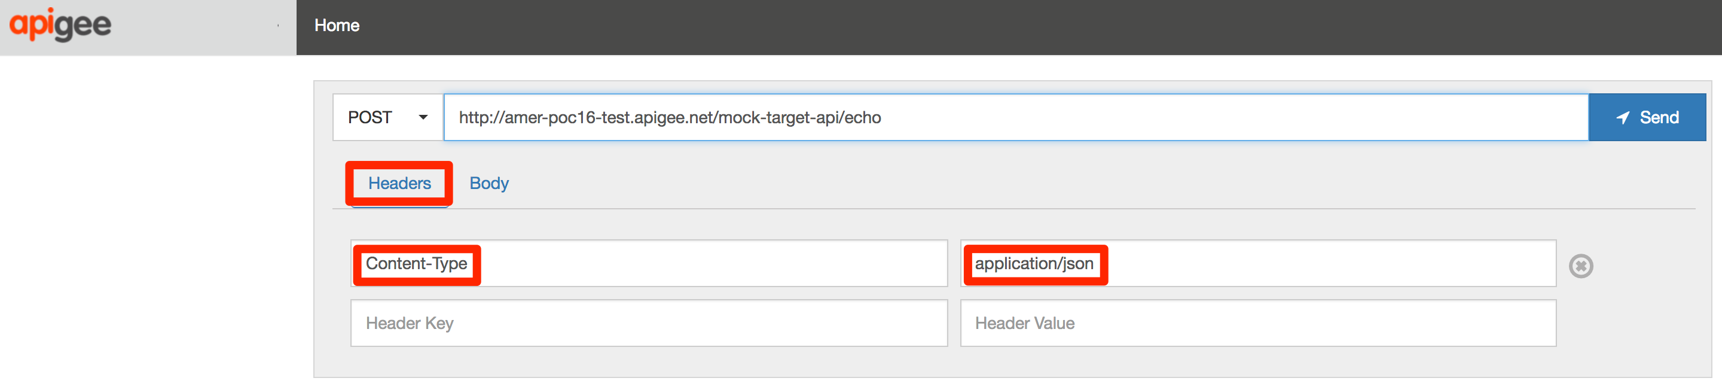The image size is (1722, 390).
Task: Focus the request URL input field
Action: point(1203,118)
